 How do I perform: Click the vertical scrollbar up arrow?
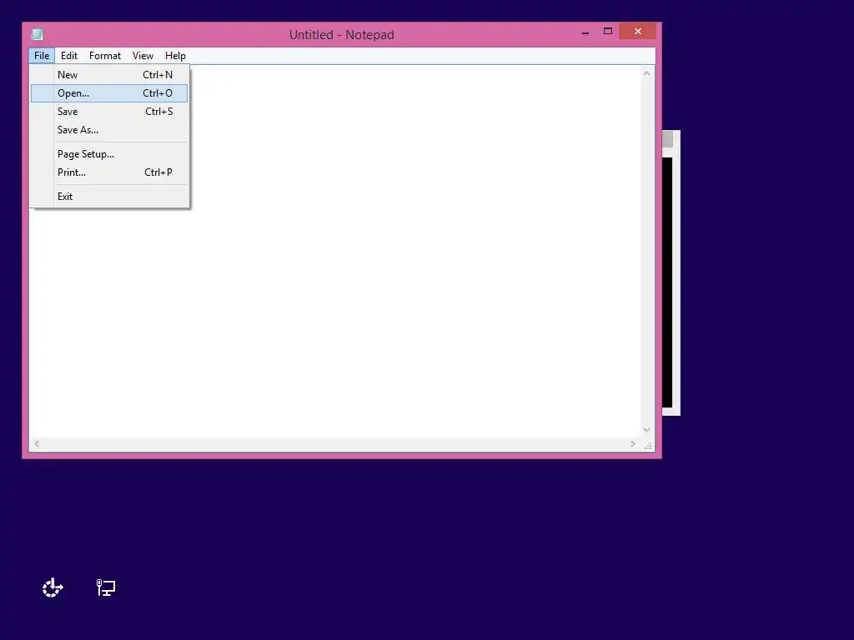[646, 73]
